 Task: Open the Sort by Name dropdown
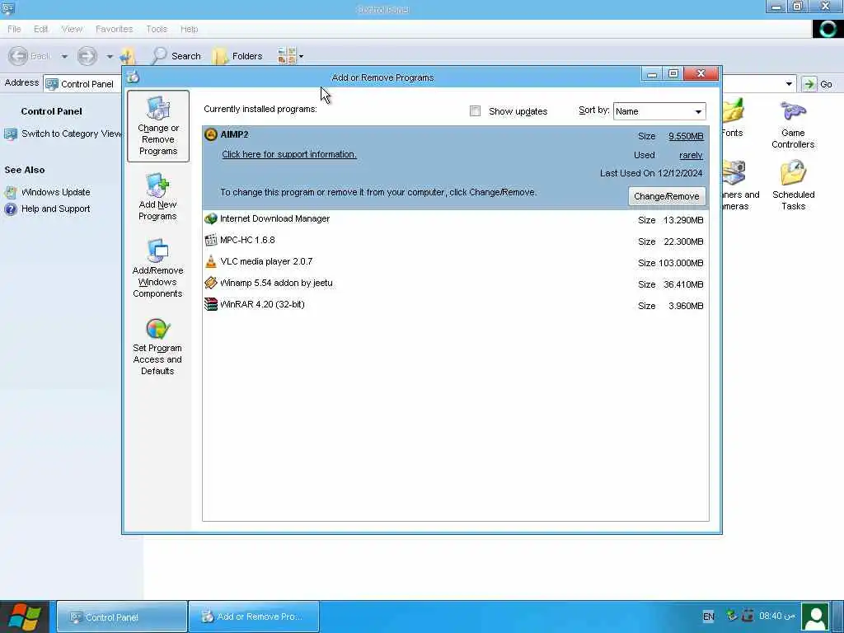pos(659,111)
